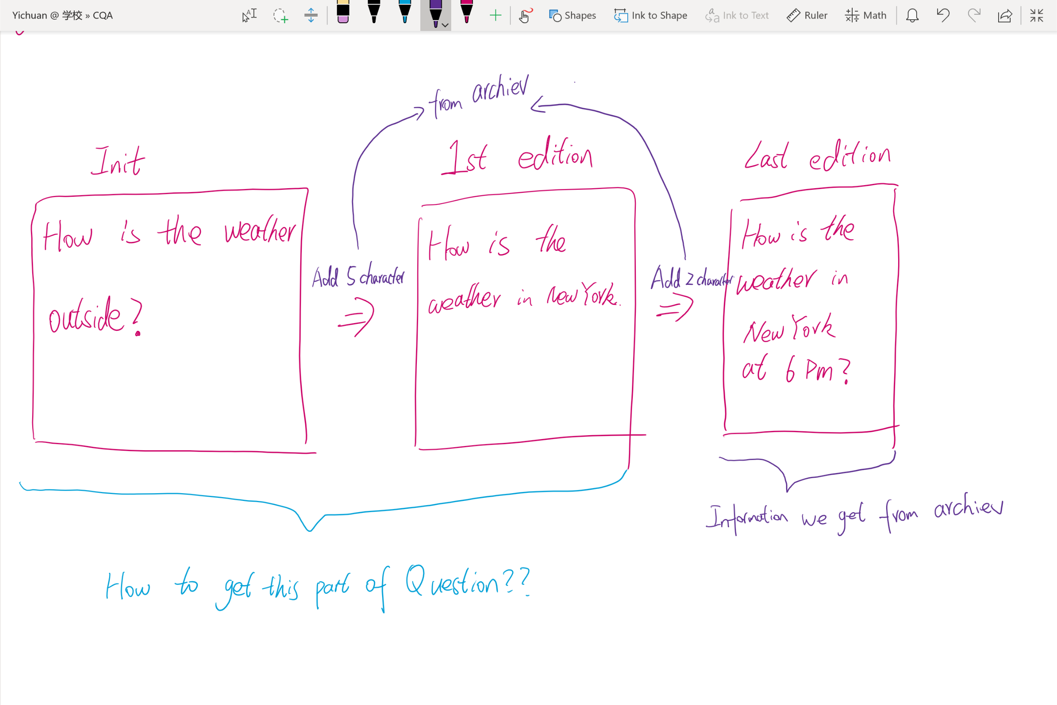1057x705 pixels.
Task: Select the Ruler tool
Action: pos(809,15)
